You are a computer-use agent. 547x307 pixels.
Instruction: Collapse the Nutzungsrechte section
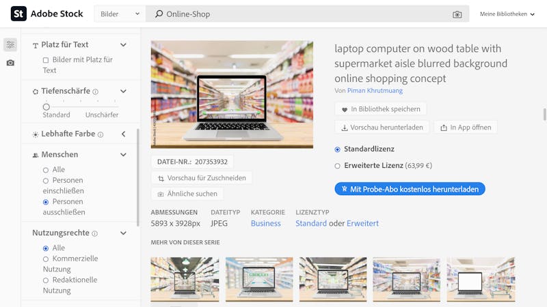coord(123,233)
